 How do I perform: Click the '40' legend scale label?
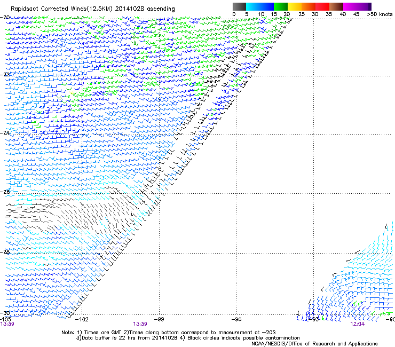pyautogui.click(x=343, y=14)
